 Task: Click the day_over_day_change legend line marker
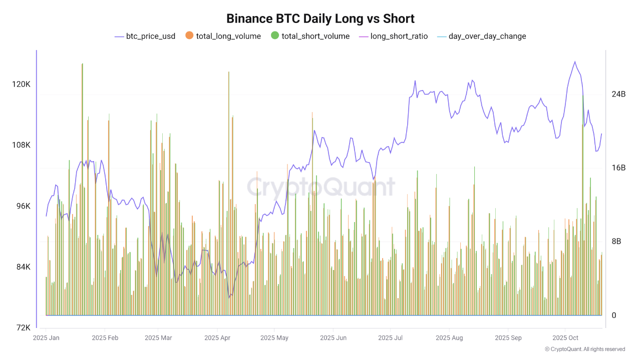point(440,36)
